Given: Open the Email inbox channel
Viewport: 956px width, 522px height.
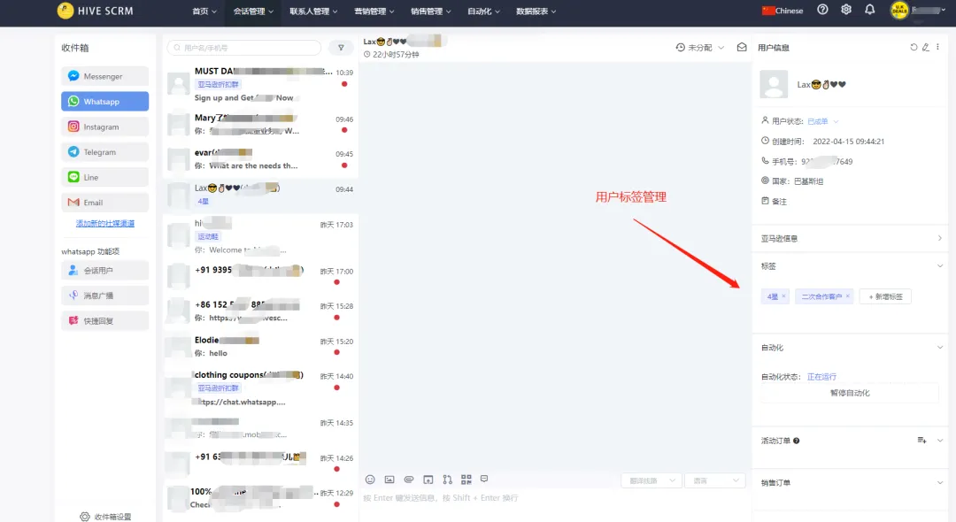Looking at the screenshot, I should pos(104,203).
